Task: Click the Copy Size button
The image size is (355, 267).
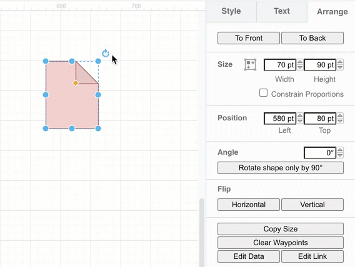Action: (281, 229)
